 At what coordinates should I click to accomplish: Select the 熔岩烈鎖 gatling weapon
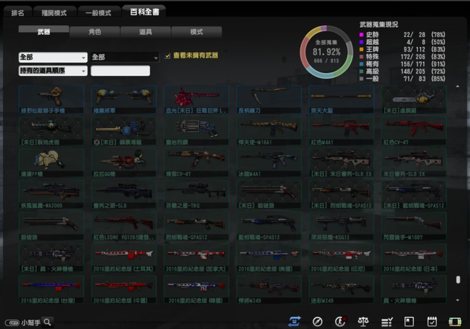pyautogui.click(x=196, y=131)
